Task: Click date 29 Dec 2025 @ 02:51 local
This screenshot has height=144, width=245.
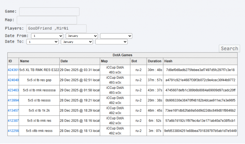Action: pyautogui.click(x=80, y=80)
